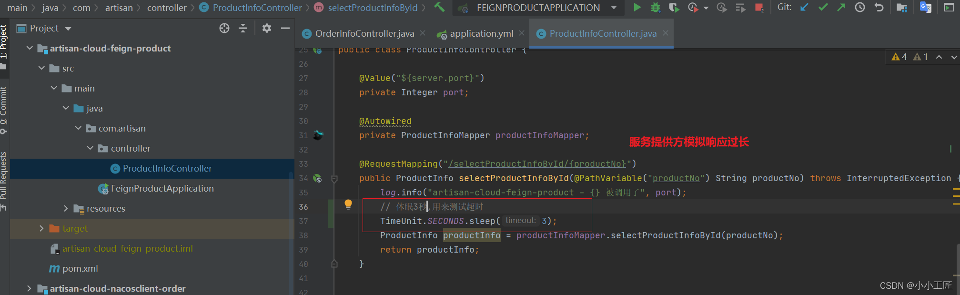960x295 pixels.
Task: Toggle the Commit tool window
Action: pyautogui.click(x=4, y=107)
